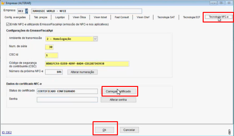Viewport: 234px width, 136px height.
Task: Open the ID: DE2 link
Action: click(7, 132)
